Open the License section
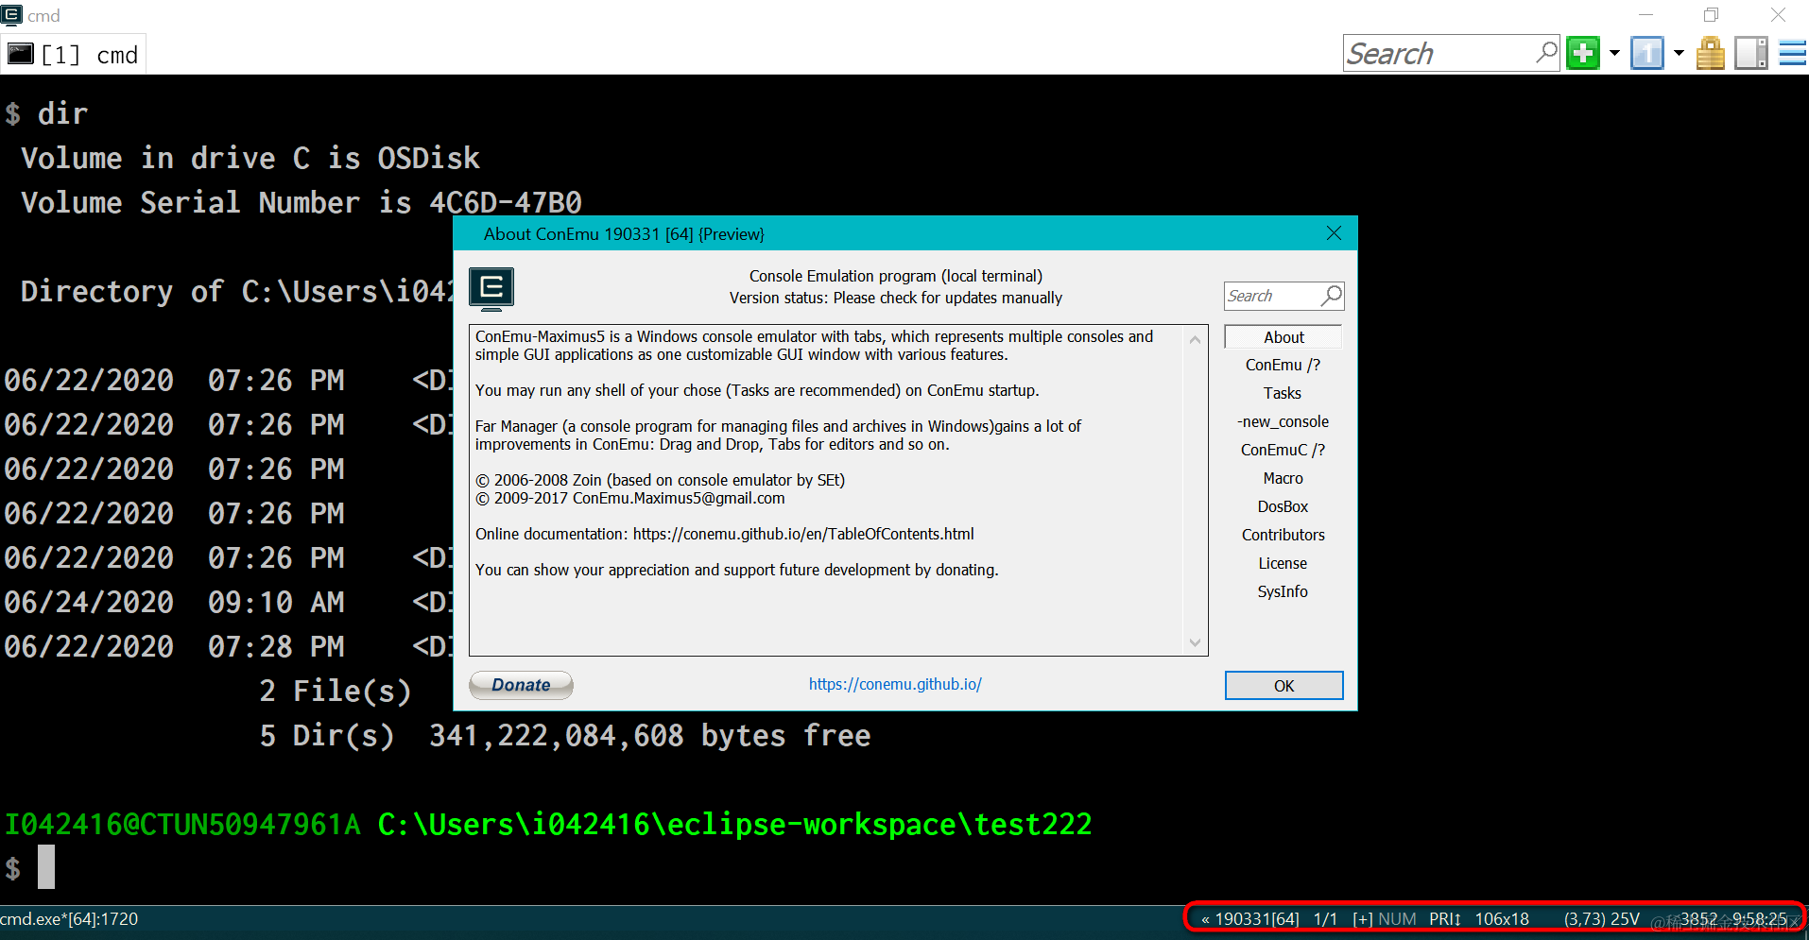Viewport: 1809px width, 940px height. pos(1283,563)
